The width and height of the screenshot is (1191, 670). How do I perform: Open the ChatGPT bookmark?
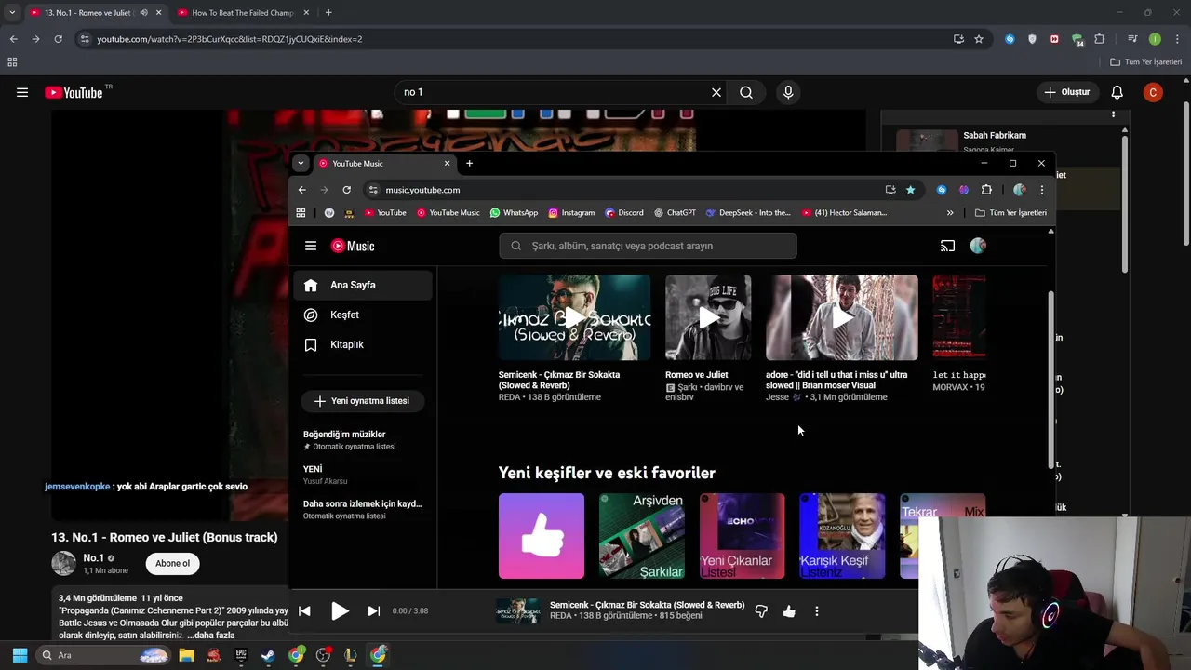point(675,213)
